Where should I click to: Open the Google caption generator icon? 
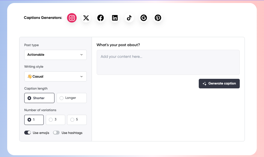click(144, 18)
